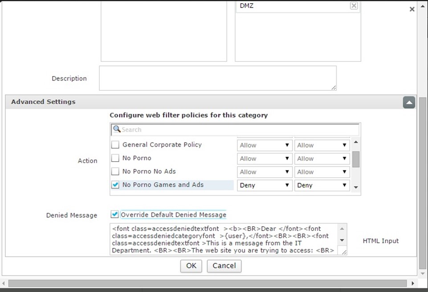Click the dialog vertical scrollbar thumb

point(423,183)
